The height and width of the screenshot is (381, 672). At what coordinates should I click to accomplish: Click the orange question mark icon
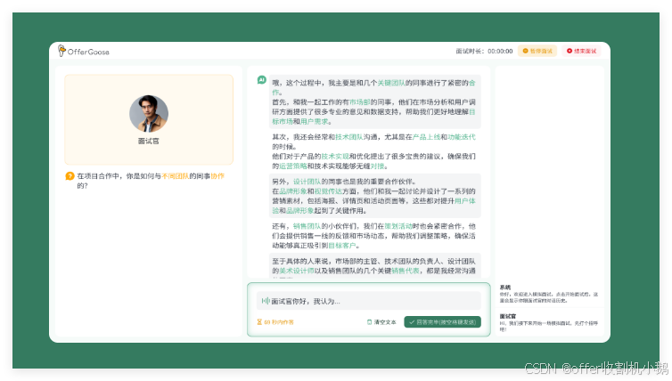click(x=70, y=176)
